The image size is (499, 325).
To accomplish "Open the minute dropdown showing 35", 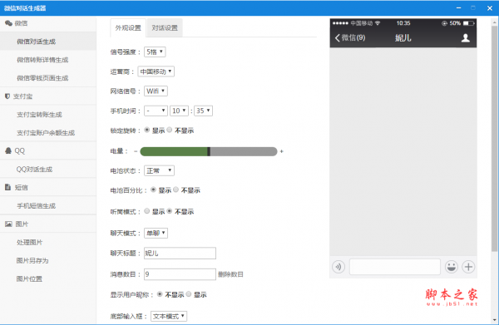I will coord(204,111).
